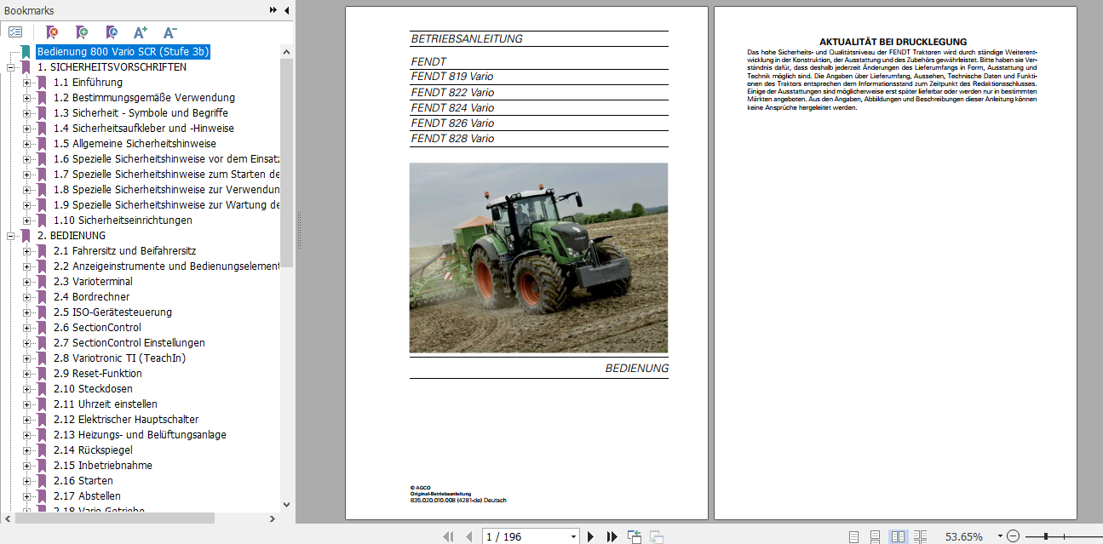
Task: Open the bookmarks options menu icon
Action: 15,32
